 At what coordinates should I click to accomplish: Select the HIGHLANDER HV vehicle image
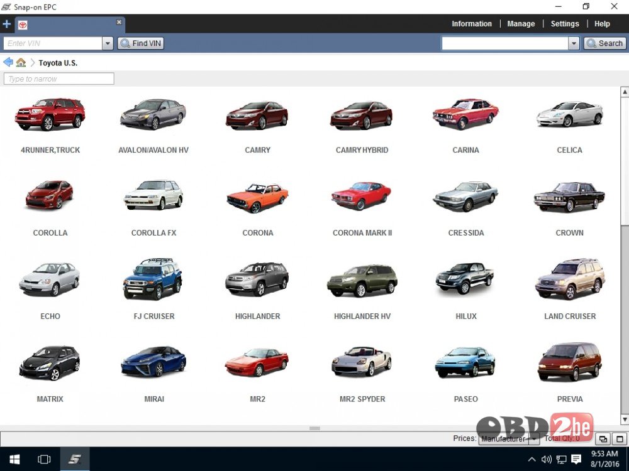[362, 281]
